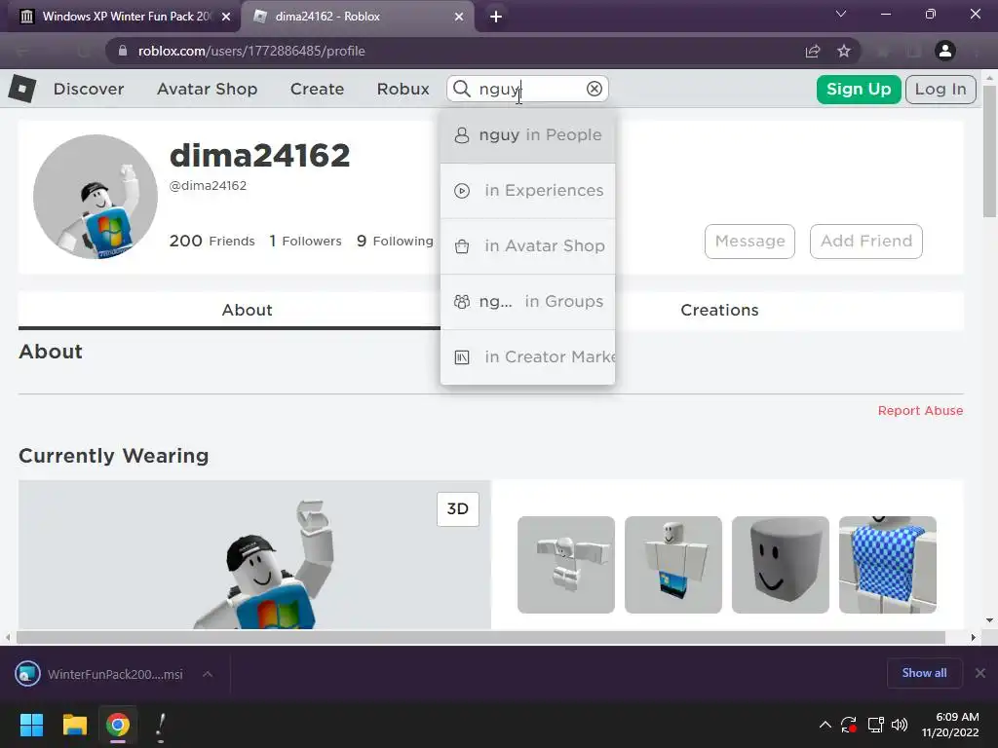998x748 pixels.
Task: Focus the Roblox search input field
Action: coord(528,89)
